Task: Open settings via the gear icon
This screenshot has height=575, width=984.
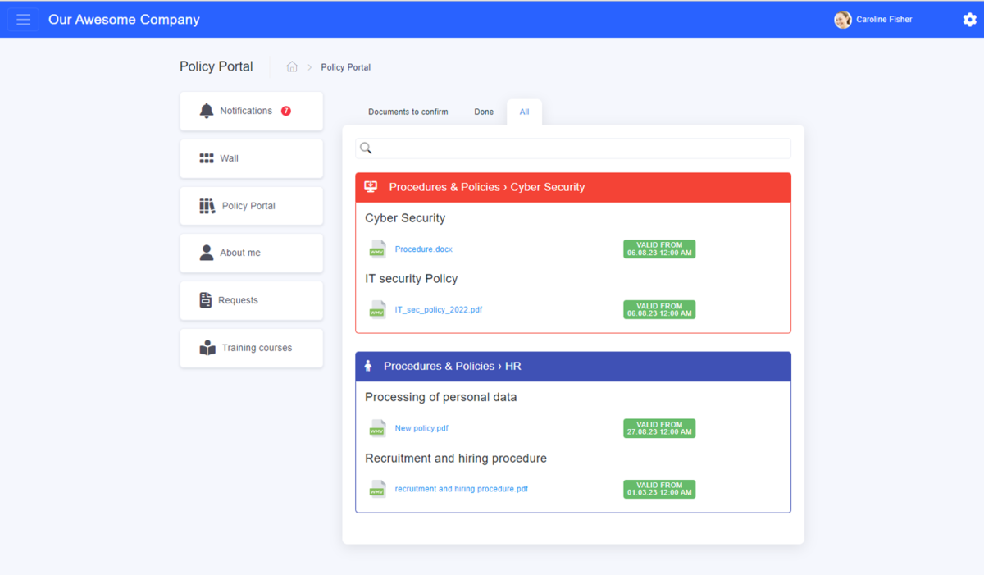Action: pos(969,20)
